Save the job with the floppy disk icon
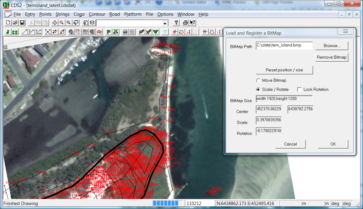Screen dimensions: 363x209 coord(22,23)
